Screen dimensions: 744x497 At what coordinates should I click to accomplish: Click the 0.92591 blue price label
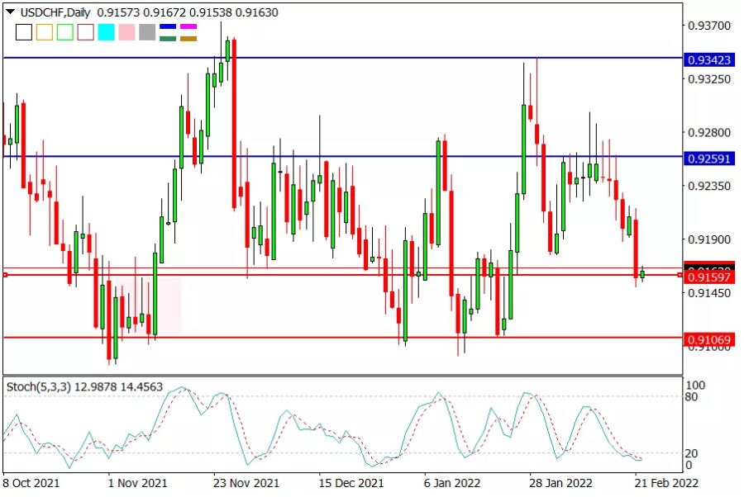pyautogui.click(x=709, y=159)
